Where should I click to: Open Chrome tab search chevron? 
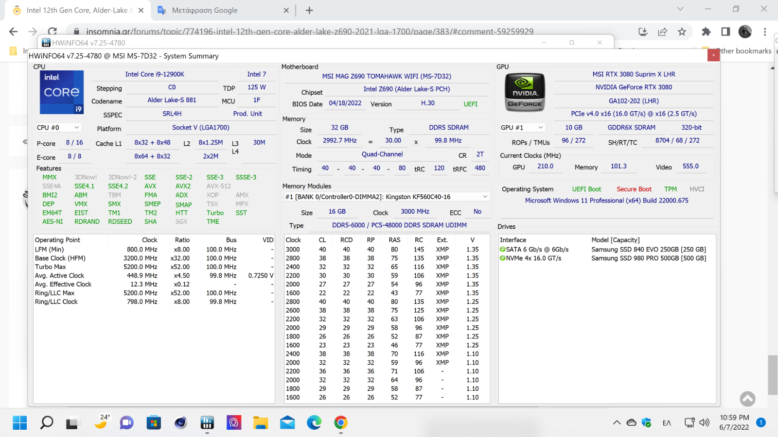pyautogui.click(x=680, y=9)
